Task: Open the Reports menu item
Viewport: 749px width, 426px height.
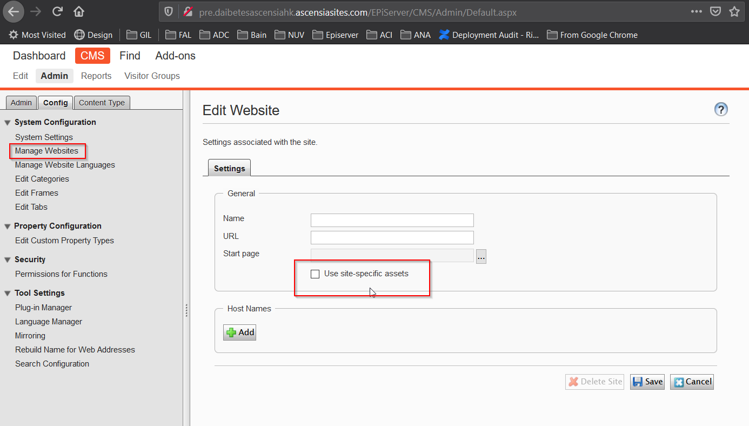Action: 96,76
